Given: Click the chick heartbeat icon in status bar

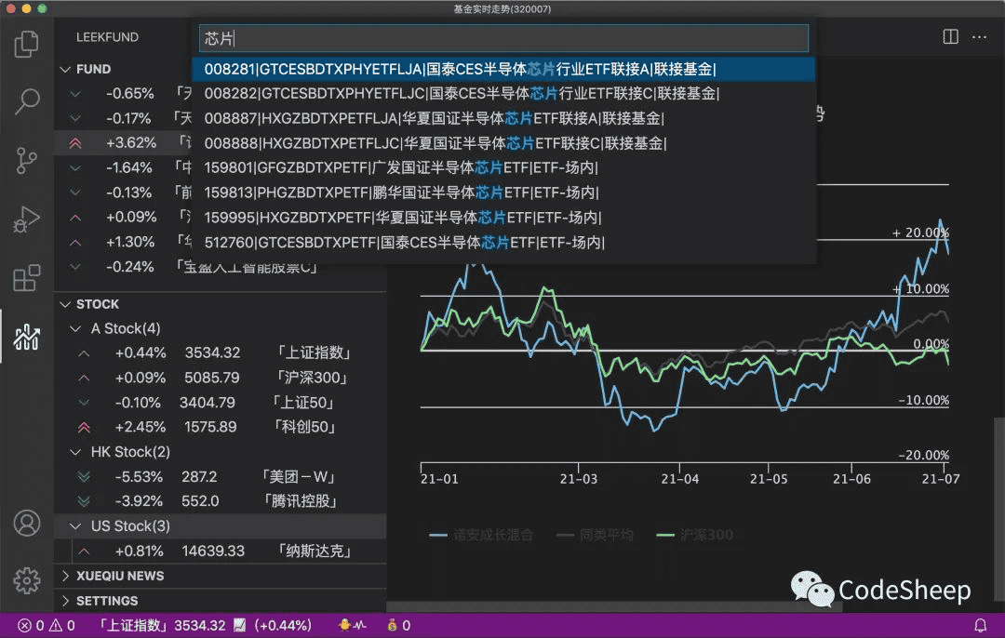Looking at the screenshot, I should pos(352,625).
